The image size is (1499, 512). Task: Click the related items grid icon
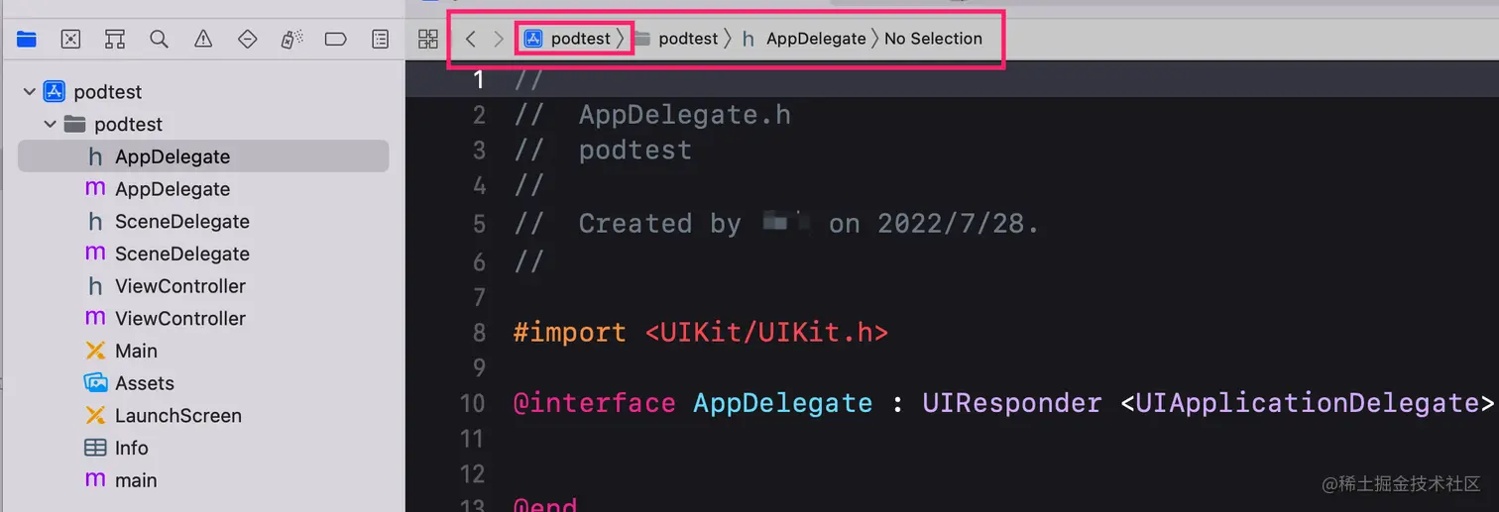coord(428,40)
